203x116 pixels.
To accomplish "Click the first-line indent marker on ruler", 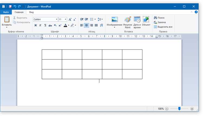I will tap(42, 35).
